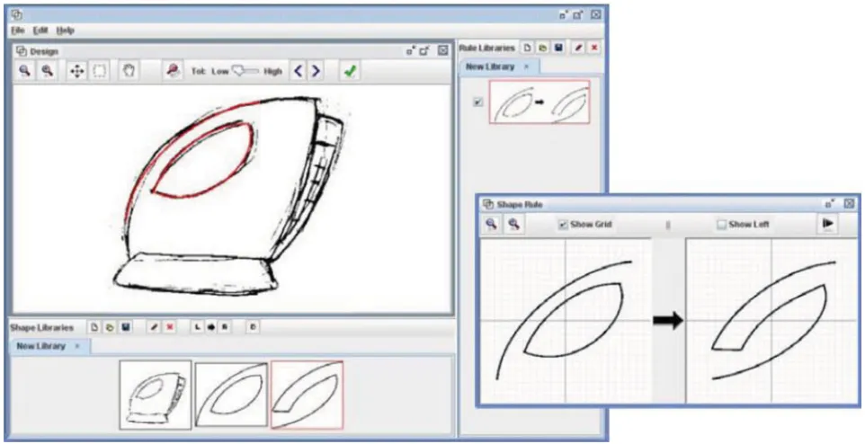Save shape library disk icon
This screenshot has height=444, width=865.
126,328
